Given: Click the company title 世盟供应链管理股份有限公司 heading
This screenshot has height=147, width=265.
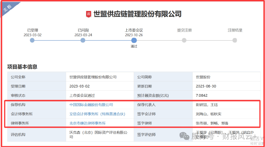Looking at the screenshot, I should [x=137, y=14].
